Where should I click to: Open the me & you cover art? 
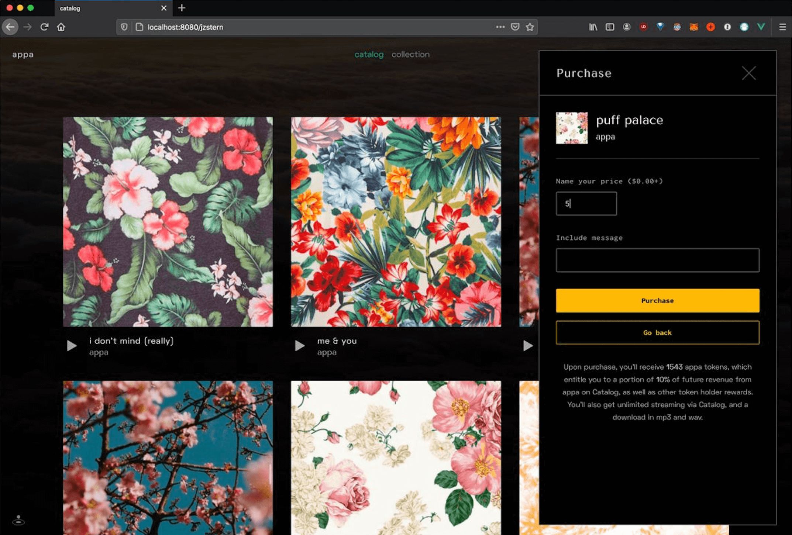tap(396, 222)
